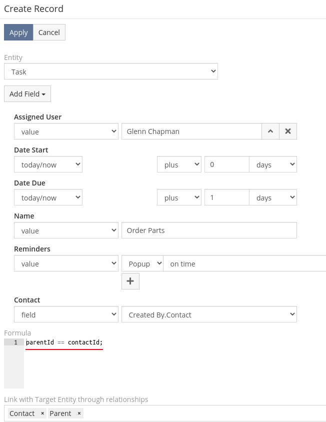Click into the Formula code editor line
Viewport: 326px width, 422px height.
pyautogui.click(x=150, y=342)
